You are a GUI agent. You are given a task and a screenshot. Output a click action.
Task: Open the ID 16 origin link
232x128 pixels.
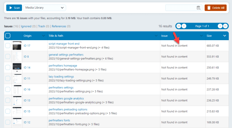[27, 90]
